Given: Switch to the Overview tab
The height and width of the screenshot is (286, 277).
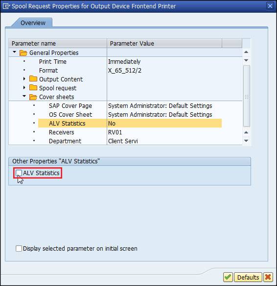Looking at the screenshot, I should click(33, 23).
